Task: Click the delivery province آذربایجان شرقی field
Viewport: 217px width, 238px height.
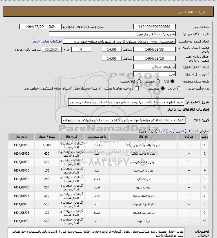Action: [154, 67]
